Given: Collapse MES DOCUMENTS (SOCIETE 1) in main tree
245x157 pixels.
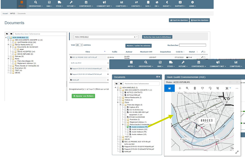Looking at the screenshot, I should pyautogui.click(x=8, y=40).
